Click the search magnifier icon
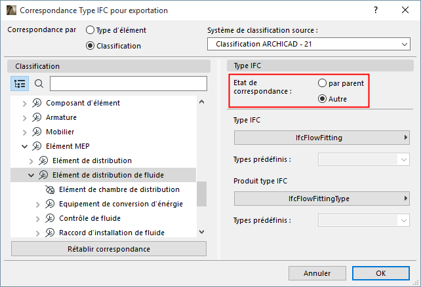The width and height of the screenshot is (421, 287). click(x=39, y=84)
